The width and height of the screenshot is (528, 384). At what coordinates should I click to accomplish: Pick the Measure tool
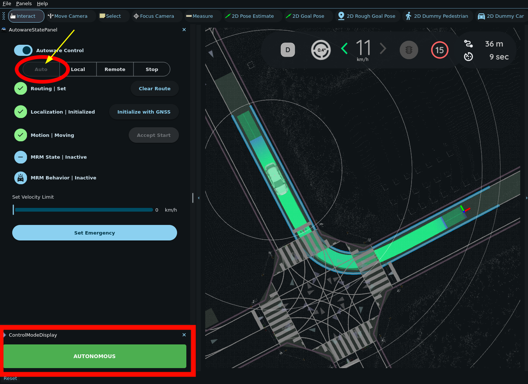[x=200, y=16]
